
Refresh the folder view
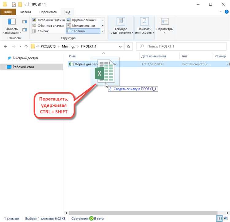point(128,47)
